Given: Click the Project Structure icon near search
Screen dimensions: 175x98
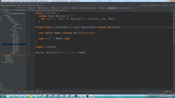Looking at the screenshot, I should pyautogui.click(x=171, y=5).
